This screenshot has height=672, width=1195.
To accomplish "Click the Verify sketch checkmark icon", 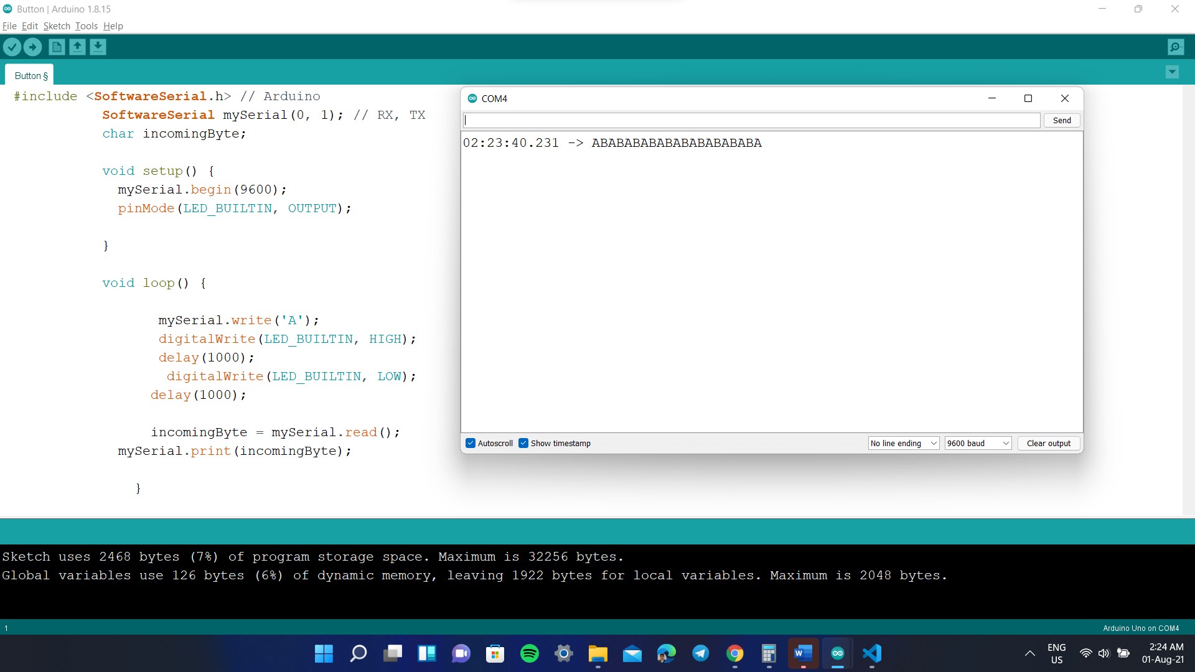I will tap(12, 47).
